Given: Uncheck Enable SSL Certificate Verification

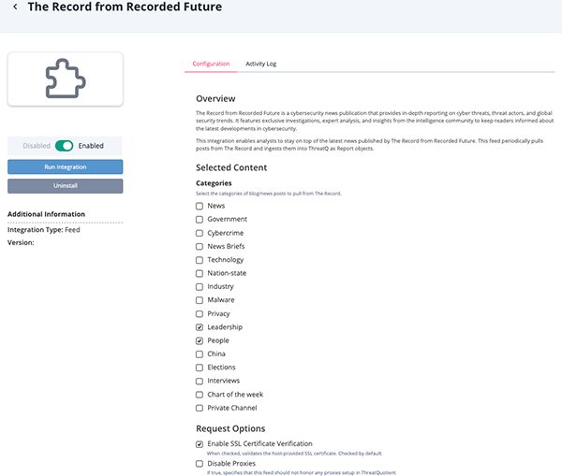Looking at the screenshot, I should pos(200,444).
